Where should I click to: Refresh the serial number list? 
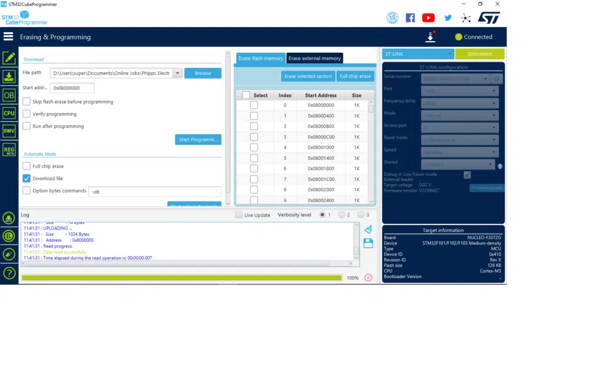coord(497,79)
